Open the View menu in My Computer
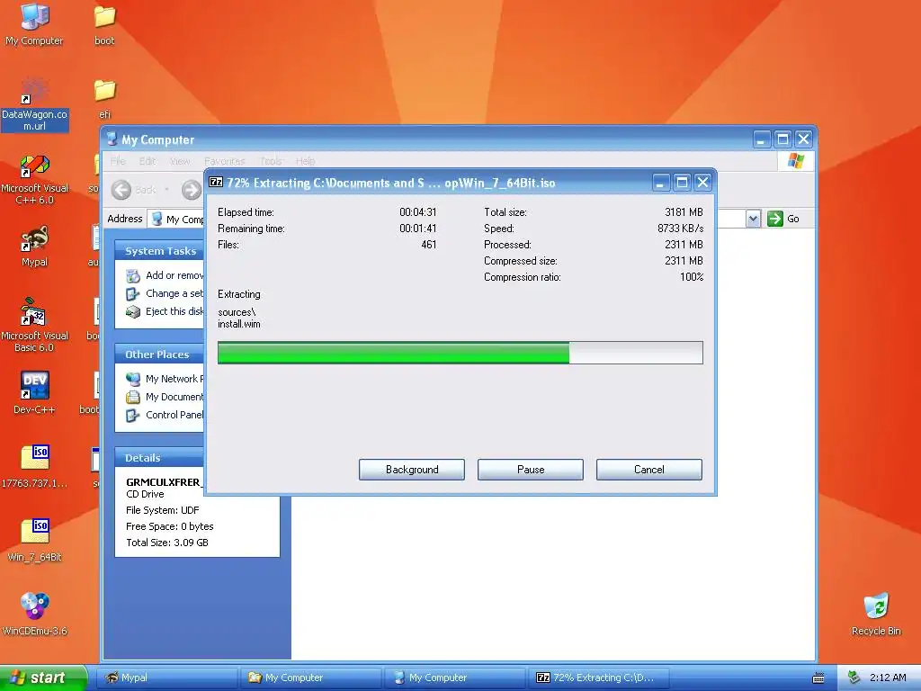This screenshot has height=691, width=921. click(x=180, y=161)
